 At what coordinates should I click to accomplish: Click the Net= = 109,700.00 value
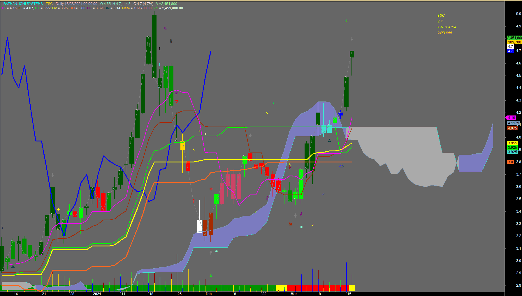coord(137,8)
